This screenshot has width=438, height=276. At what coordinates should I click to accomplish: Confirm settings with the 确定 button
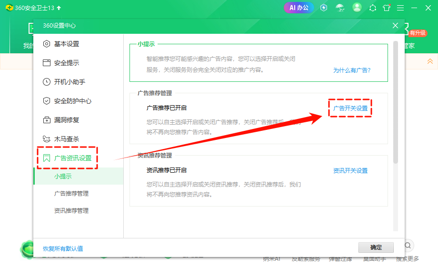[x=376, y=247]
